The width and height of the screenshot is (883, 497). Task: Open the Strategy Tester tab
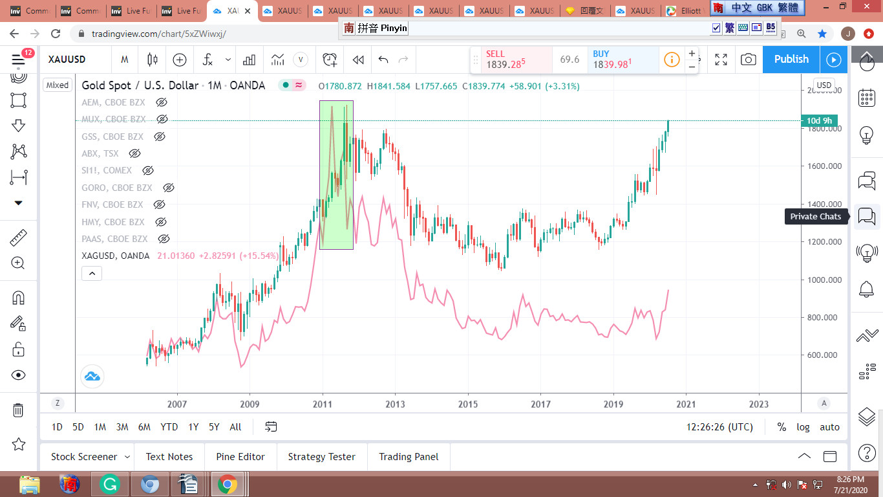[x=321, y=457]
